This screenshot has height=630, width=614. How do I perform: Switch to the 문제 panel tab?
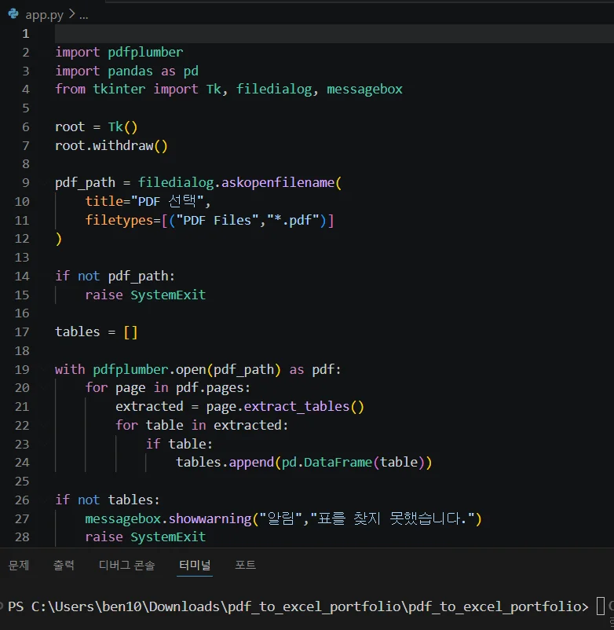click(19, 565)
